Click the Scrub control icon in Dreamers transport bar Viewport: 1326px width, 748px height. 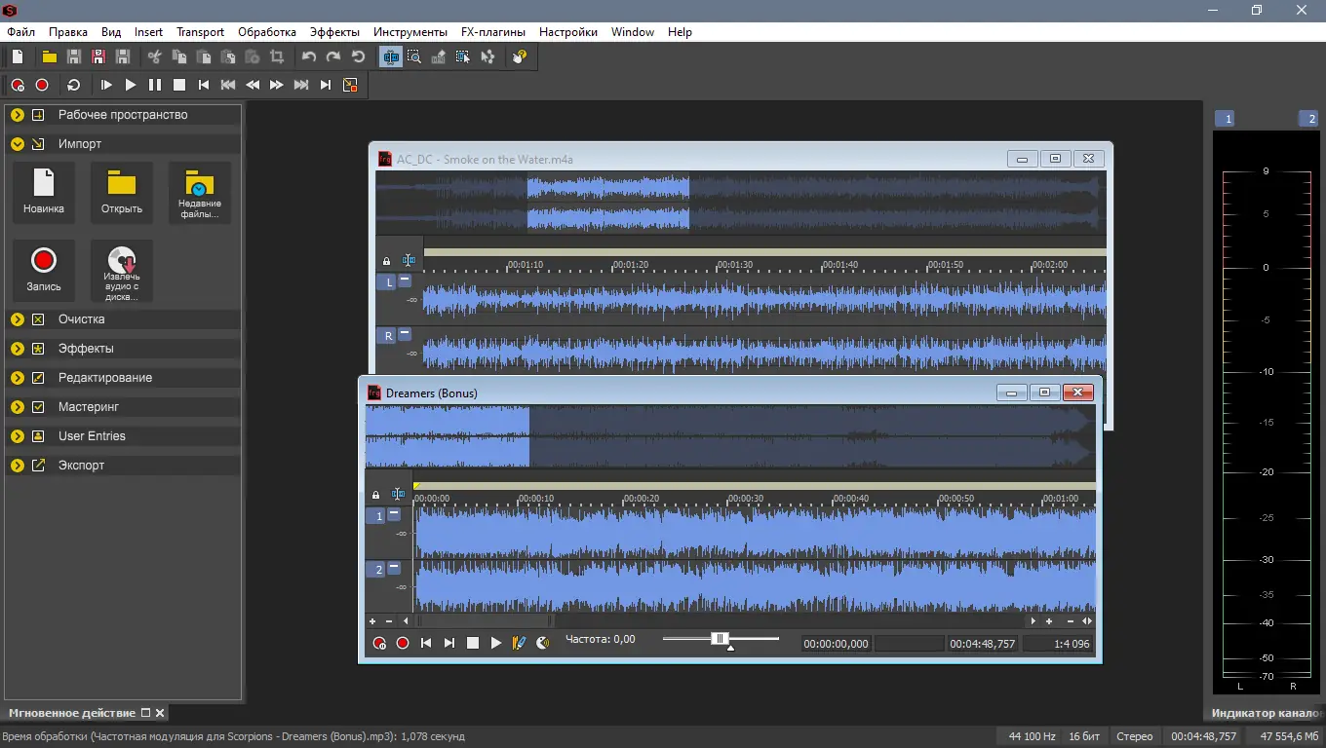click(543, 643)
